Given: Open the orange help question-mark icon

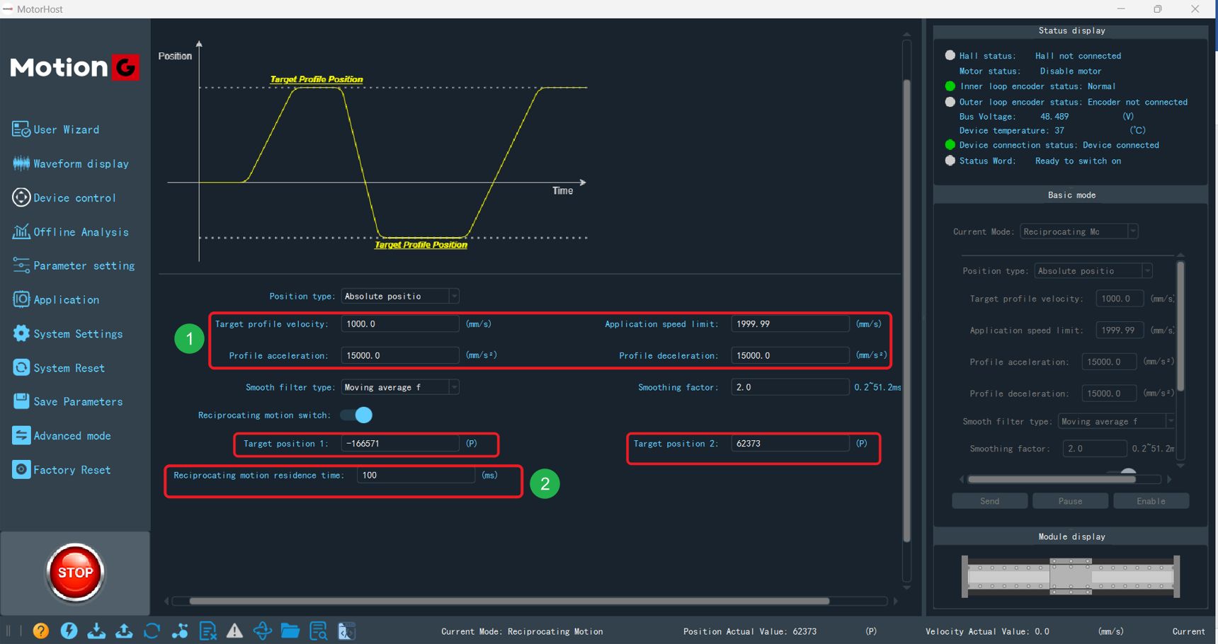Looking at the screenshot, I should [40, 631].
